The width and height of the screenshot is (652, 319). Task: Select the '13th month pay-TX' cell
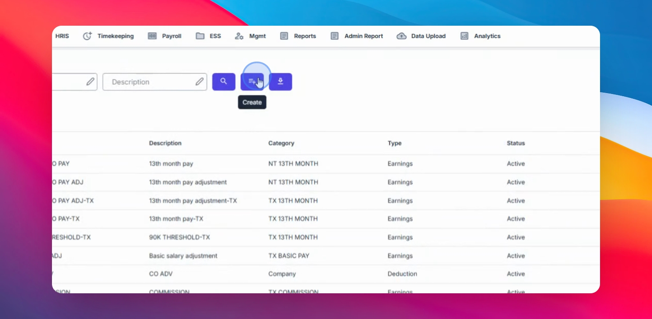176,219
